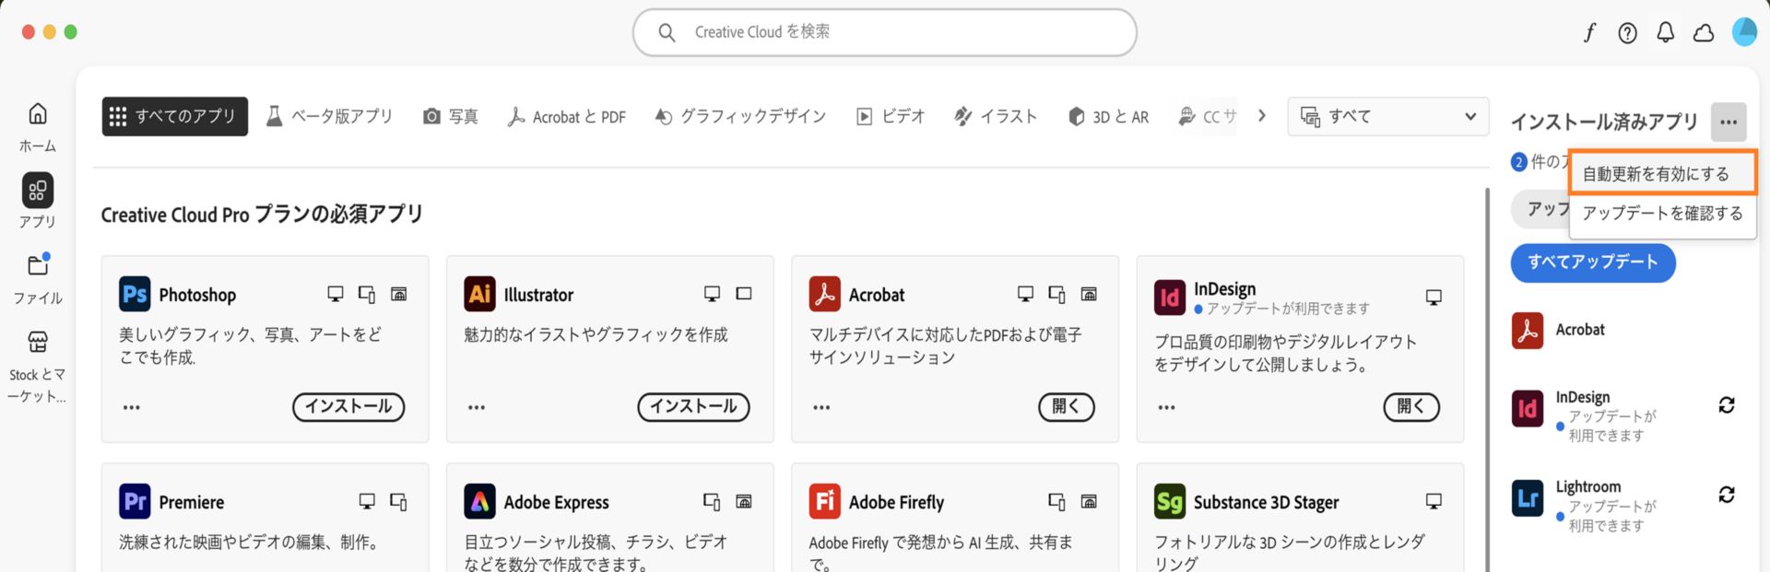Open the Apps section in sidebar
The image size is (1770, 572).
(x=38, y=201)
